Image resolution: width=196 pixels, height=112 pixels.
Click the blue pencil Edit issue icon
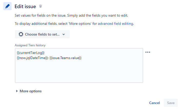pos(7,6)
